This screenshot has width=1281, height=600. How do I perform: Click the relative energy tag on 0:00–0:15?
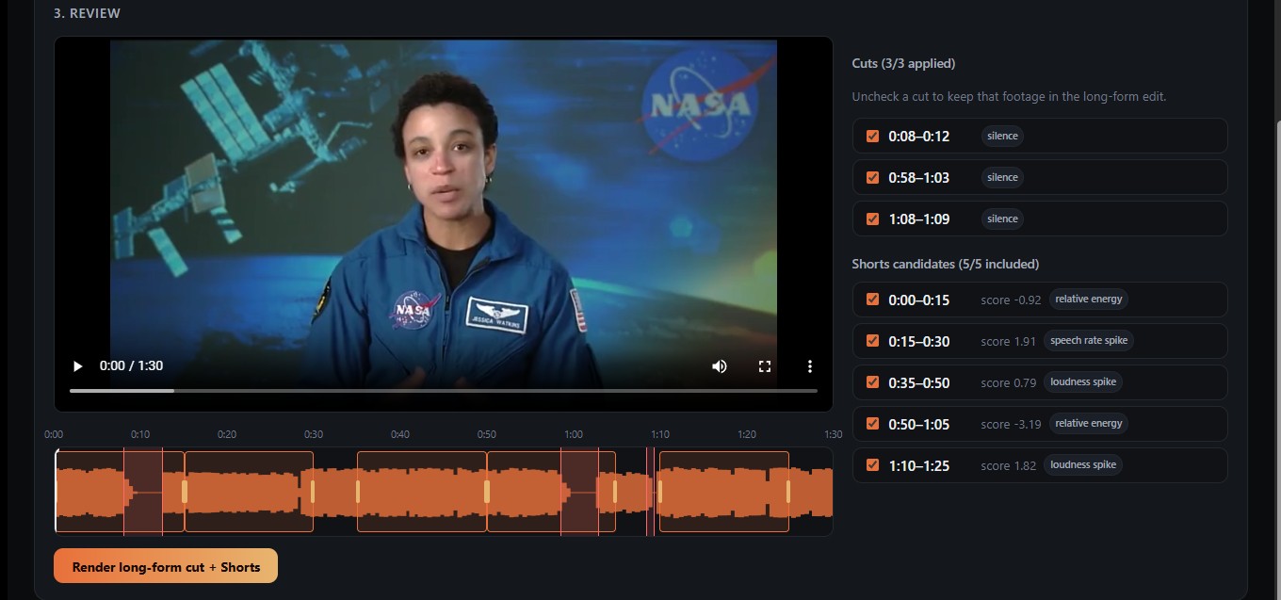click(x=1089, y=300)
